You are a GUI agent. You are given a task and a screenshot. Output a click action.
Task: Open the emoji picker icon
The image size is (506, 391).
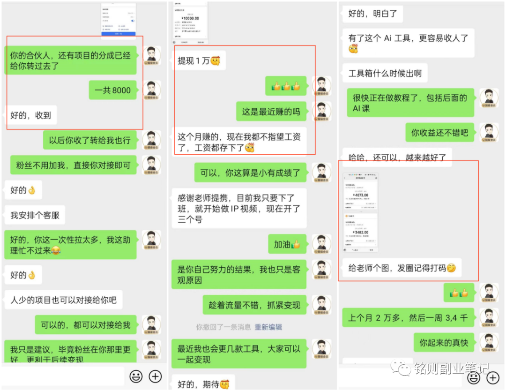pos(136,376)
